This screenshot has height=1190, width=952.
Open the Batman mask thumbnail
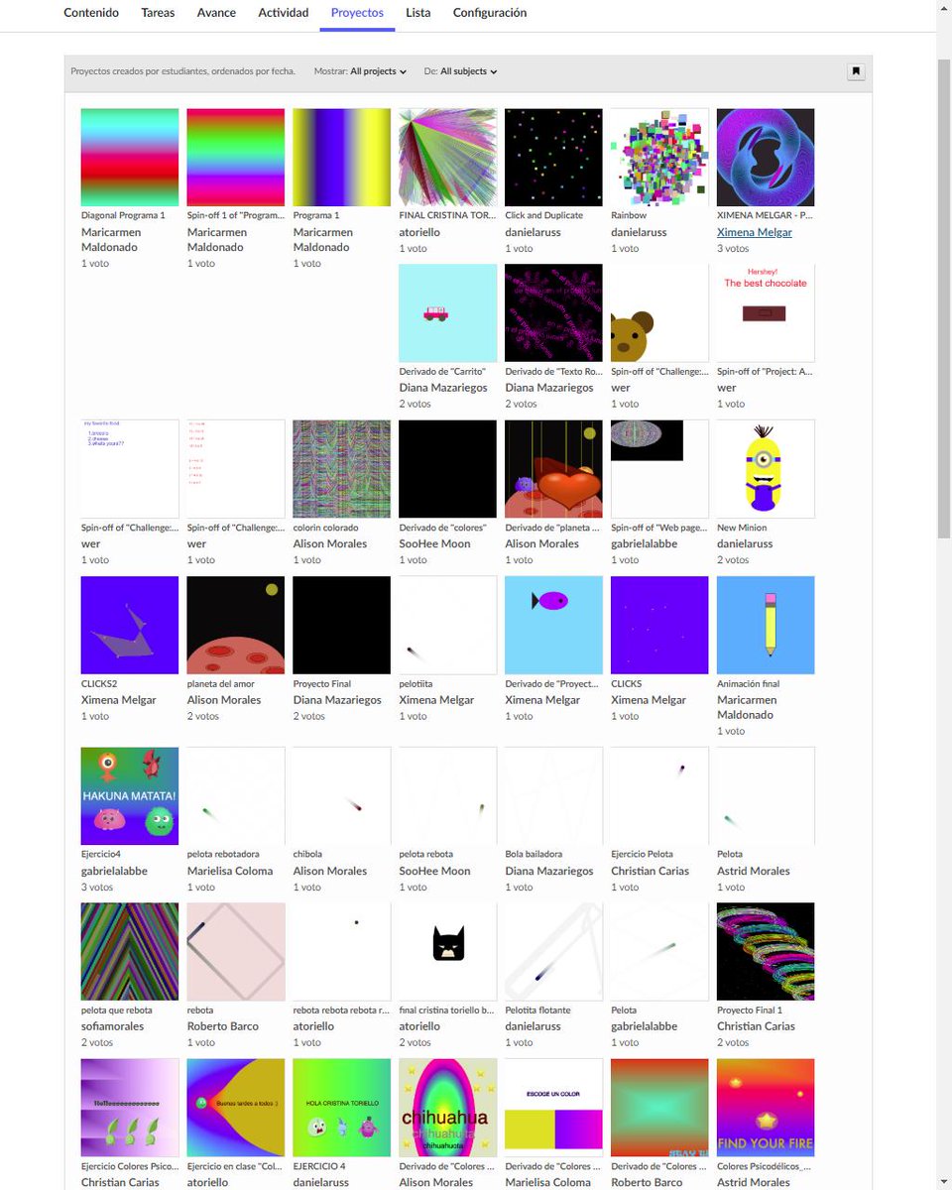click(x=448, y=952)
